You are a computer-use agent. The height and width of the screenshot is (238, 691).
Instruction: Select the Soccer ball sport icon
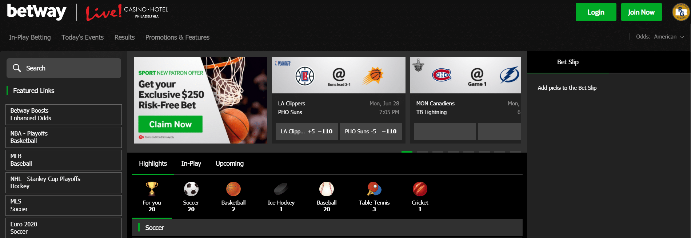point(191,189)
